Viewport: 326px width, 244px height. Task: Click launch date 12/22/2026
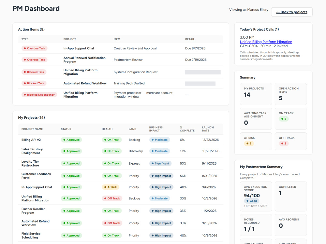click(210, 140)
